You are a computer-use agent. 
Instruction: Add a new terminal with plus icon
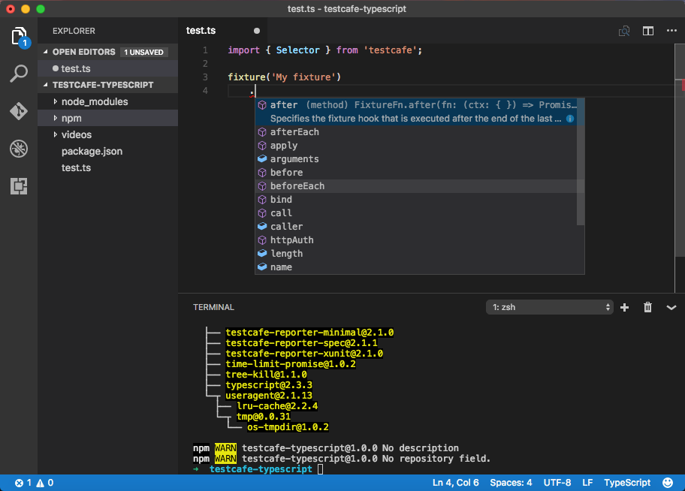point(624,307)
